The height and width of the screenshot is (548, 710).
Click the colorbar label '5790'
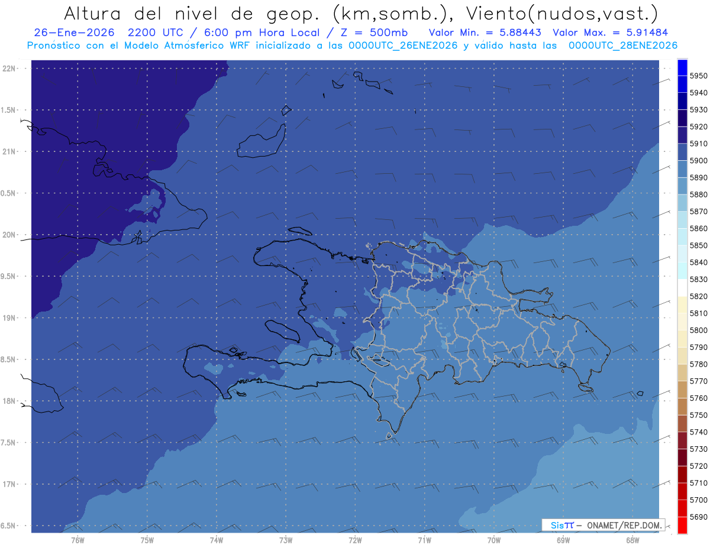(699, 347)
